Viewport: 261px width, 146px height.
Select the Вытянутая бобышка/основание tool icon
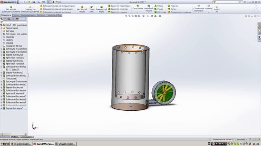(11, 7)
